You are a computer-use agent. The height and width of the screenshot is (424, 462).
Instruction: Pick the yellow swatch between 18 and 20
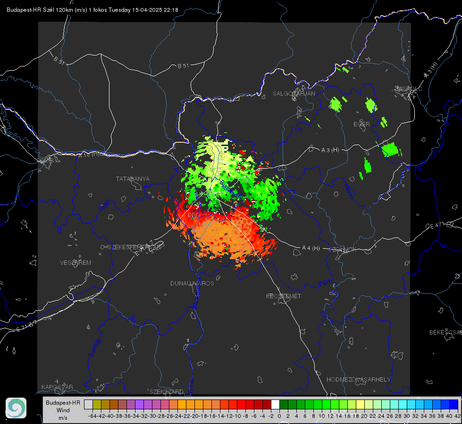361,404
